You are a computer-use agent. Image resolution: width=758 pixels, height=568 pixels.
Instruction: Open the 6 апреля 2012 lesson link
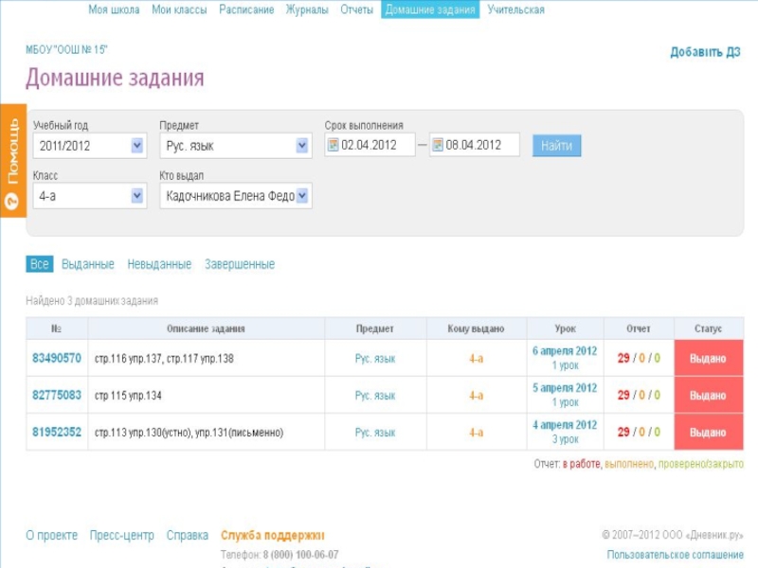point(565,351)
